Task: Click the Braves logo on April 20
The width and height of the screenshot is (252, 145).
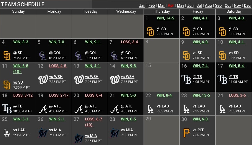Action: tap(79, 109)
